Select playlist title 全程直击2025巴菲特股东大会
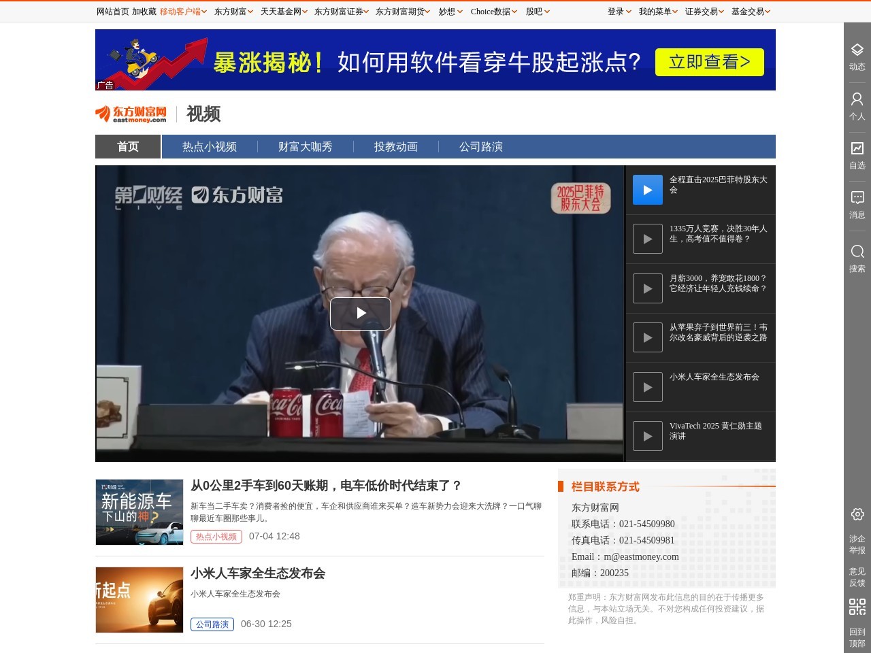 pyautogui.click(x=719, y=184)
